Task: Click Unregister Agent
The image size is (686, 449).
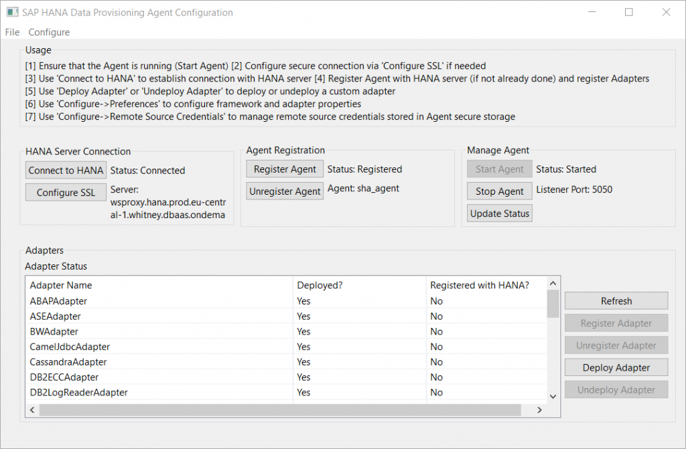Action: click(x=285, y=191)
